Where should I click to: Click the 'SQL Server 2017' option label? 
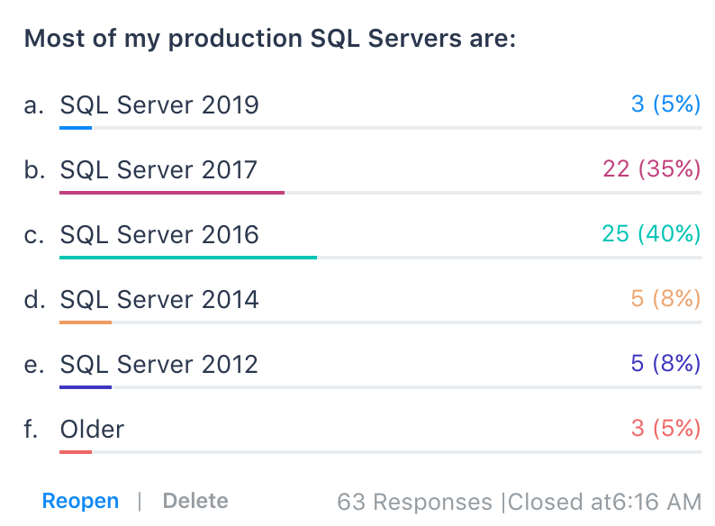tap(158, 169)
